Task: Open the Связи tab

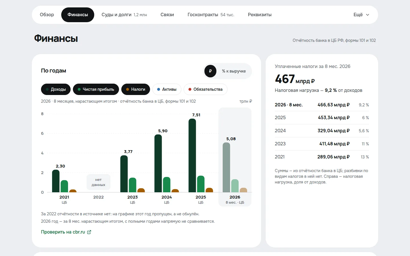Action: 167,15
